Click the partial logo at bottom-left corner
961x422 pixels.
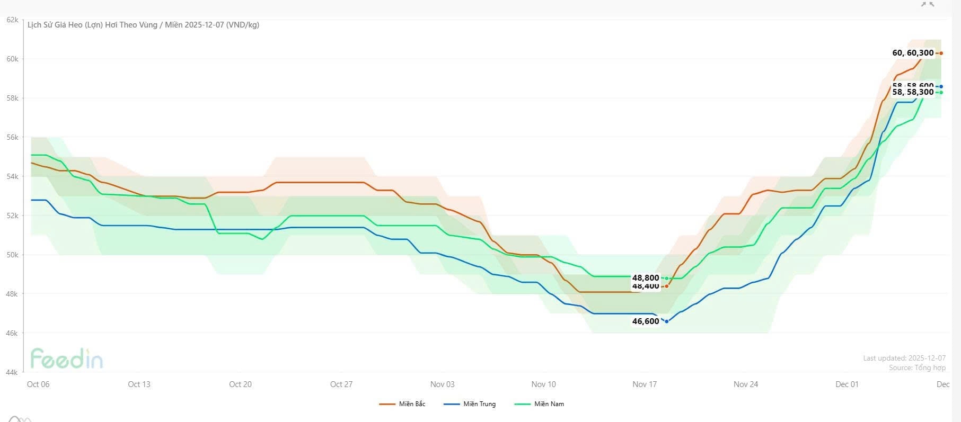tap(19, 419)
